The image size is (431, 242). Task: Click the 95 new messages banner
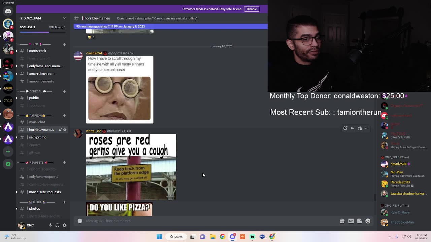pos(171,27)
